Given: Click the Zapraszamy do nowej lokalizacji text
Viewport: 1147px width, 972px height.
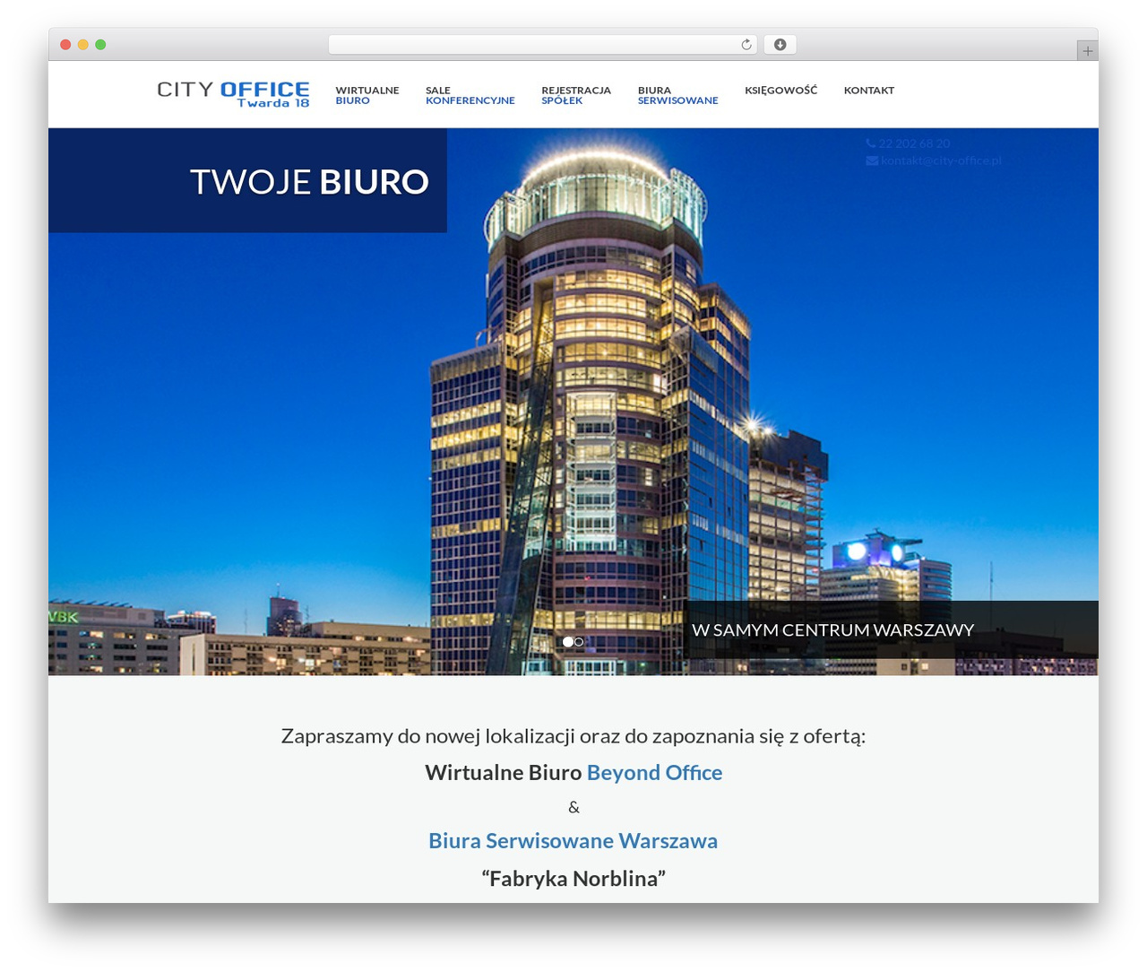Looking at the screenshot, I should pyautogui.click(x=573, y=735).
